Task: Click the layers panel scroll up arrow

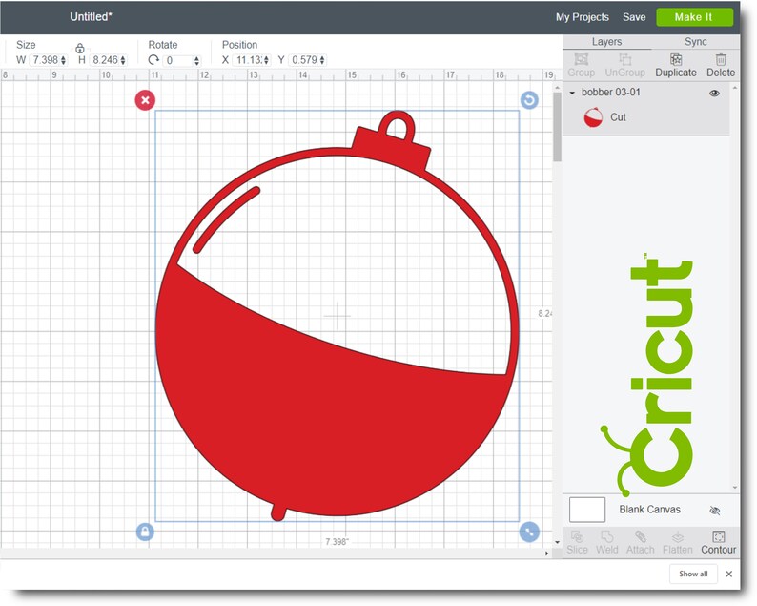Action: [735, 88]
